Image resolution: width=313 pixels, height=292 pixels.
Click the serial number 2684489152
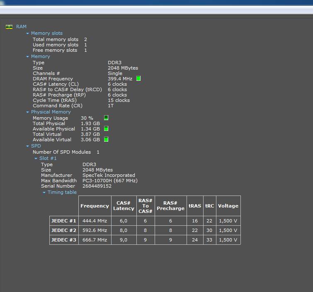(97, 186)
